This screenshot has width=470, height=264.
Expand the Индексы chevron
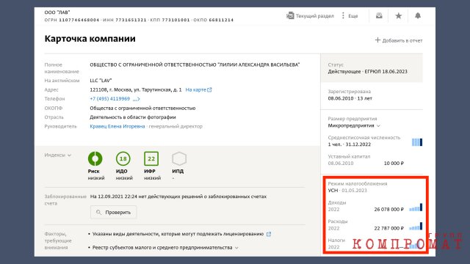[70, 155]
